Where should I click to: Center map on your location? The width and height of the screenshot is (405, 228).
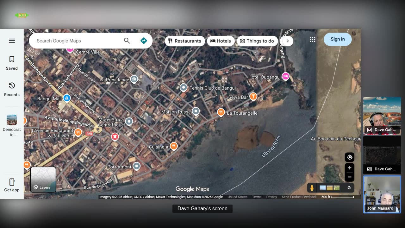click(x=350, y=157)
